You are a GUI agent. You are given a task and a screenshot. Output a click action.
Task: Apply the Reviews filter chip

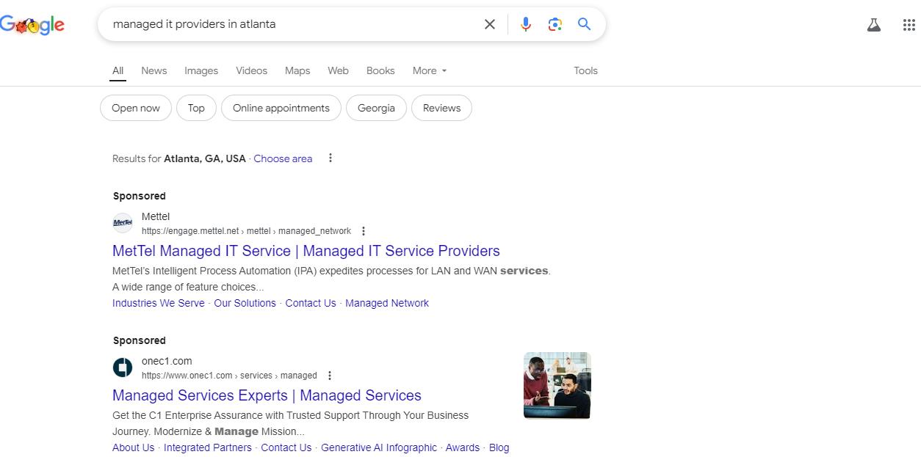441,108
